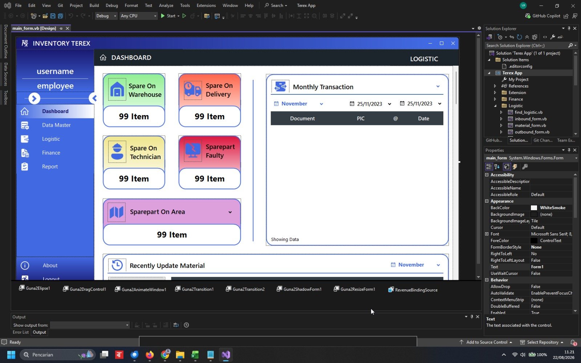
Task: Click the Monthly Transaction header icon
Action: pyautogui.click(x=280, y=87)
